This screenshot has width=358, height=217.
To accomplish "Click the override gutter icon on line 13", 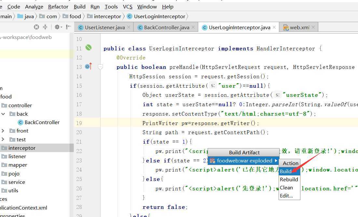I will coord(88,66).
